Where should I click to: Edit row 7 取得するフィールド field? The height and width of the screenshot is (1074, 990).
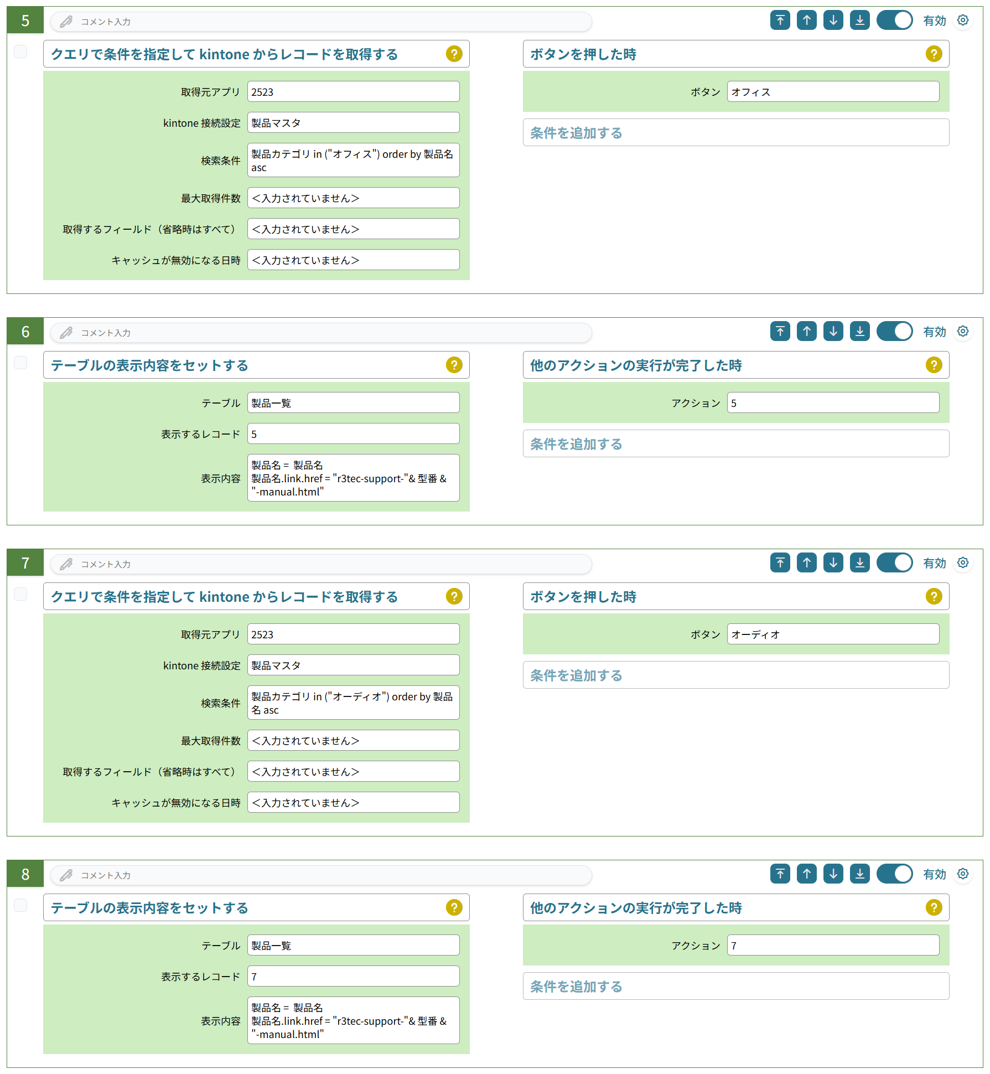pyautogui.click(x=353, y=771)
